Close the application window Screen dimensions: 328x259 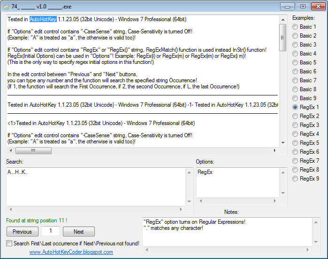point(318,7)
